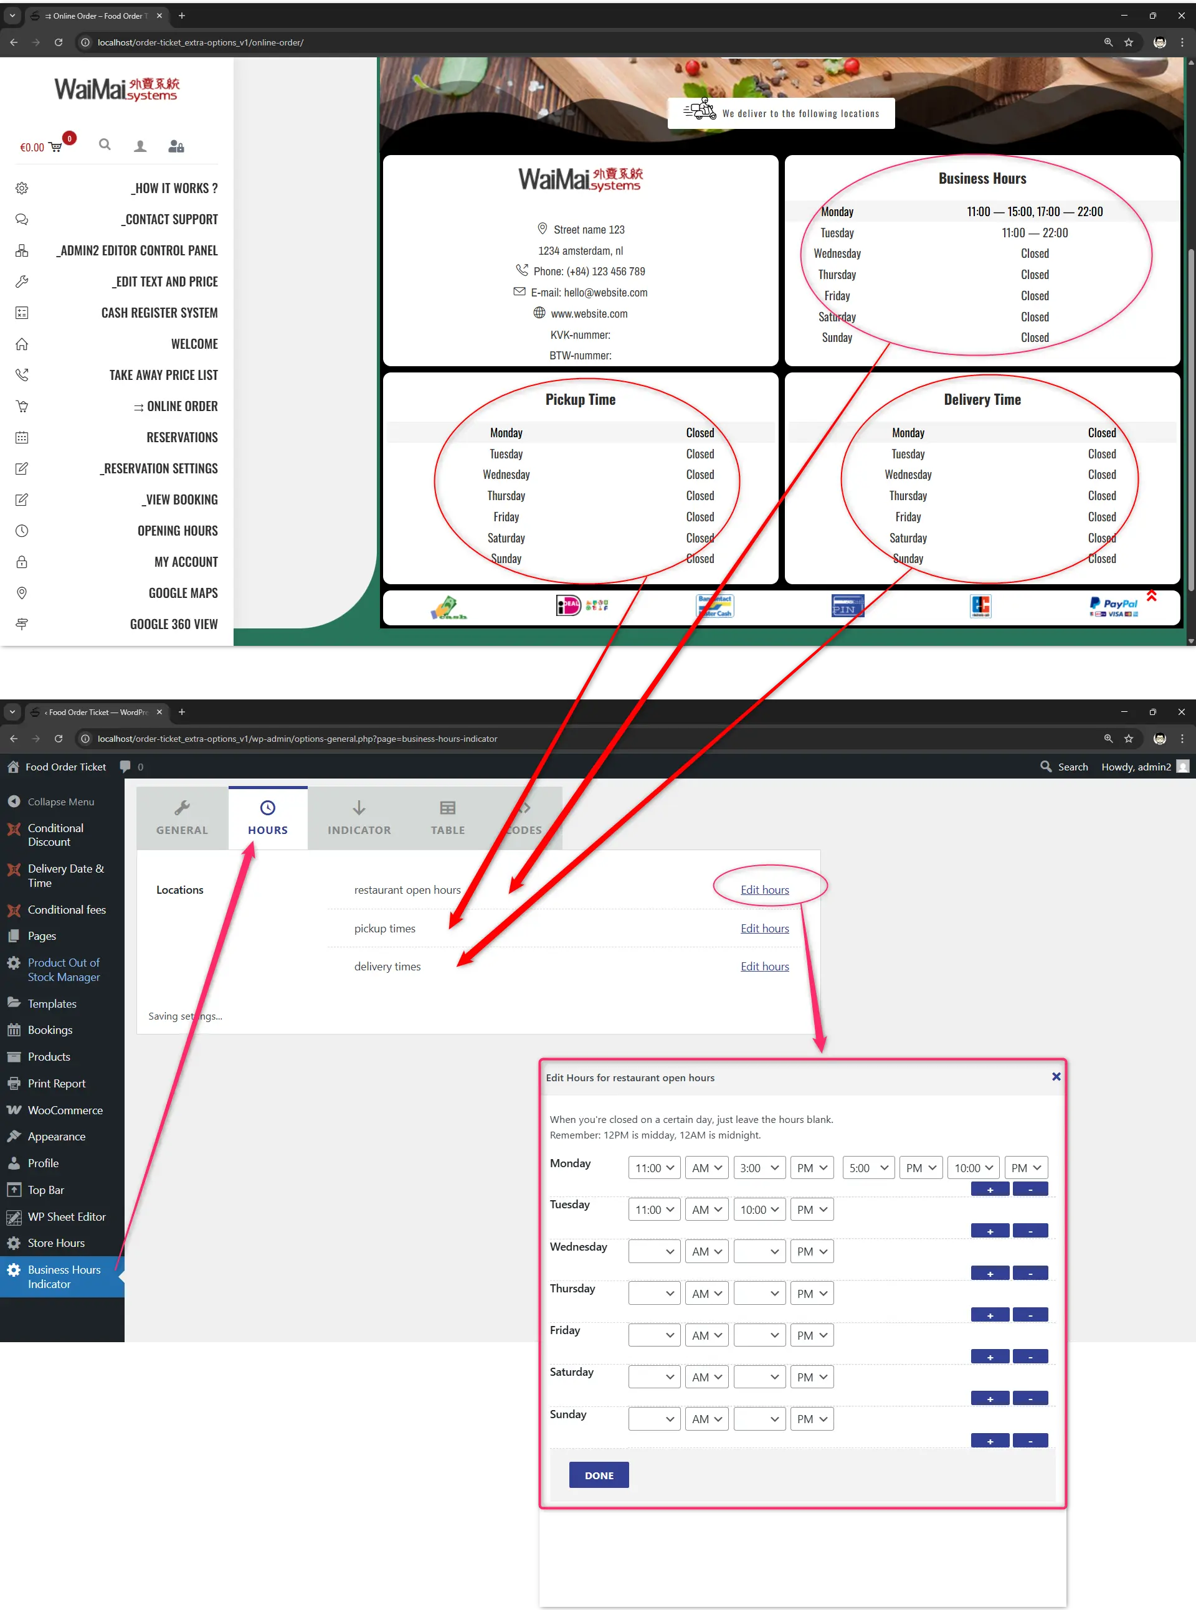Image resolution: width=1196 pixels, height=1610 pixels.
Task: Click the iDEAL payment logo
Action: click(568, 605)
